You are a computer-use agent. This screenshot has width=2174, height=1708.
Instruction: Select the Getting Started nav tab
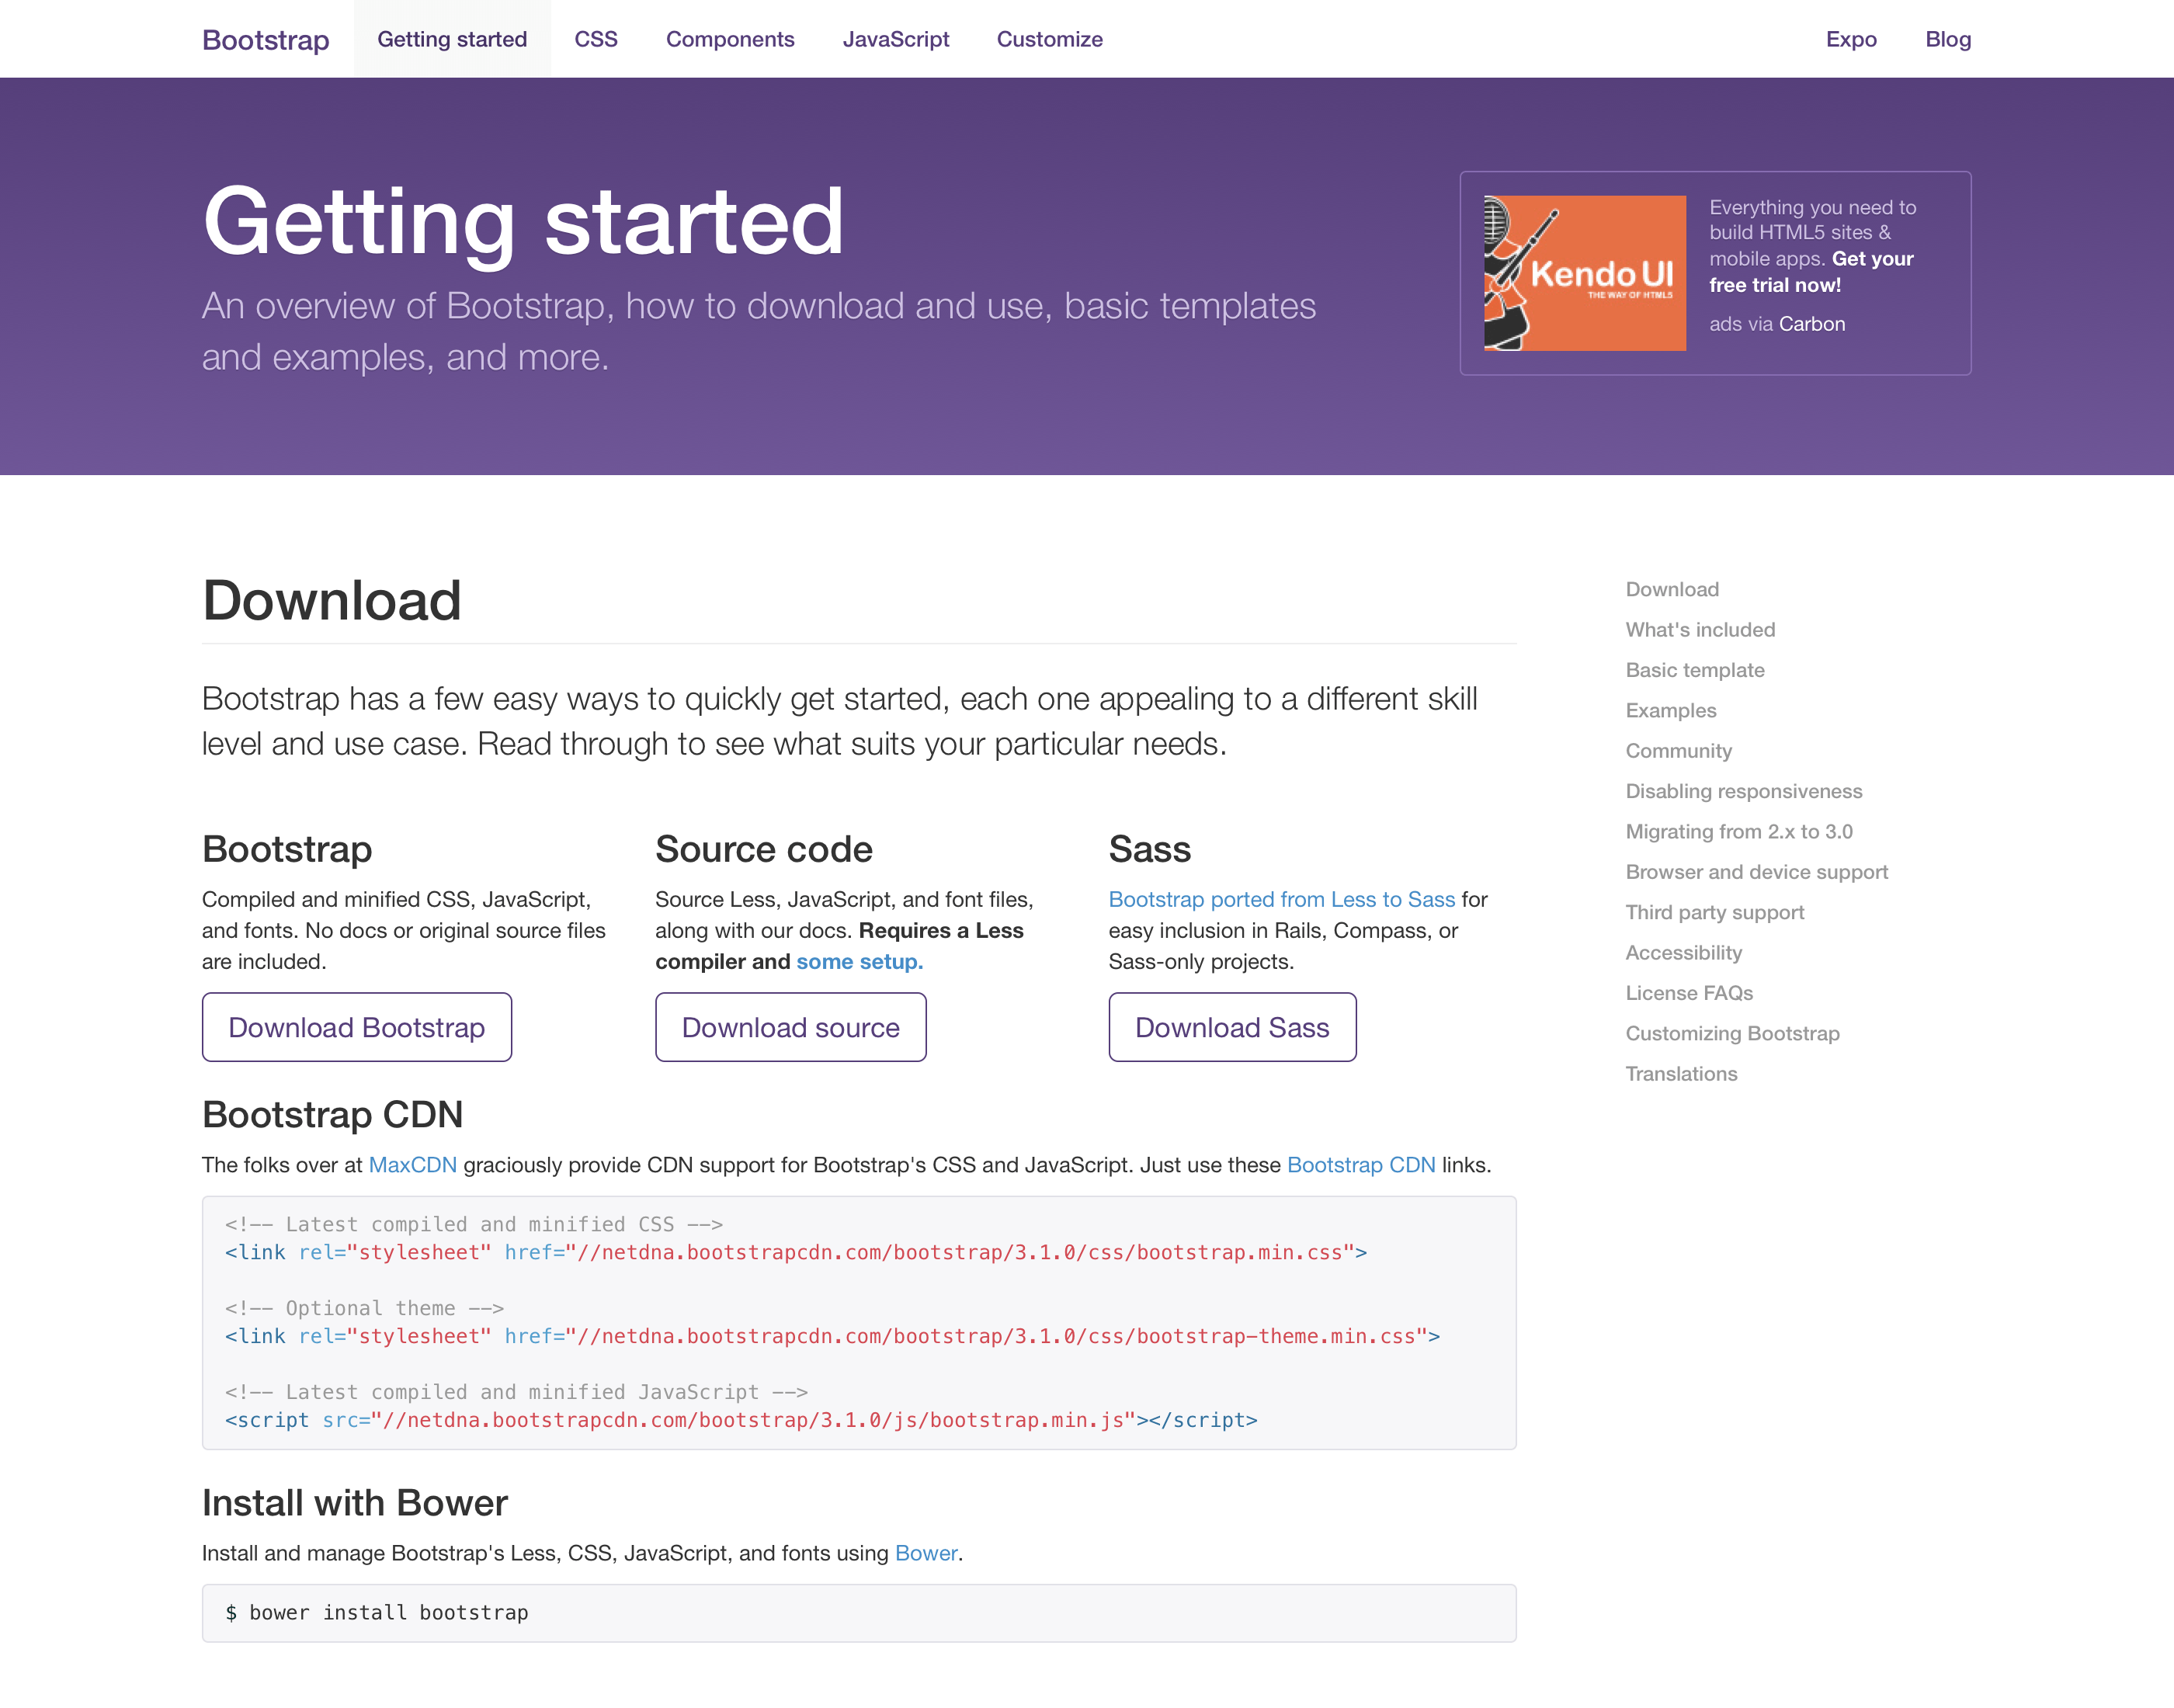452,39
